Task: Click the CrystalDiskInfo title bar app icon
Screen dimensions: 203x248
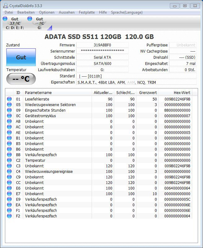Action: pyautogui.click(x=5, y=5)
